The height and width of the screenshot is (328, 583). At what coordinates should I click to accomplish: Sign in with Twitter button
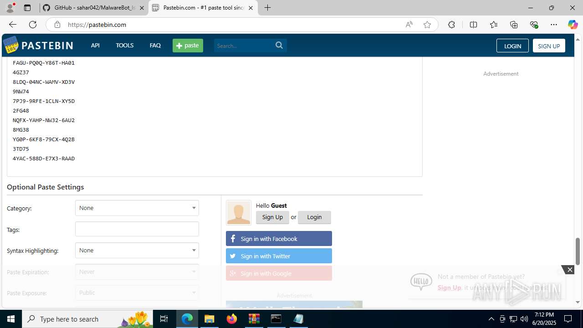pyautogui.click(x=279, y=256)
